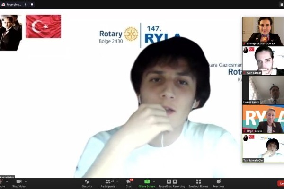Pause the cloud recording in the top indicator
284x189 pixels.
point(26,4)
